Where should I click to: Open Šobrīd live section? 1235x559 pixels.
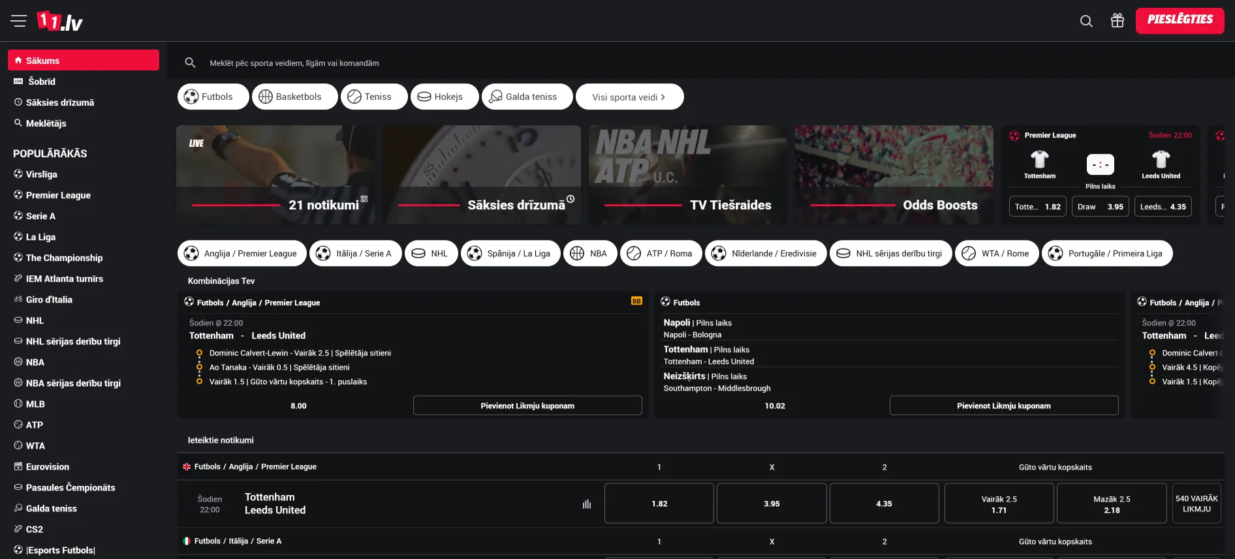84,82
